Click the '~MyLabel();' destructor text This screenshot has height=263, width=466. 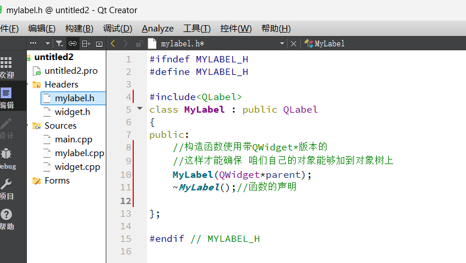(x=204, y=187)
